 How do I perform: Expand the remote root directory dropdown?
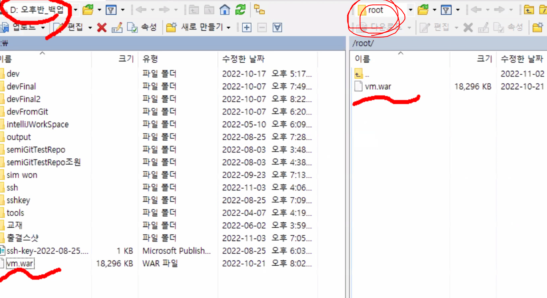(x=411, y=10)
